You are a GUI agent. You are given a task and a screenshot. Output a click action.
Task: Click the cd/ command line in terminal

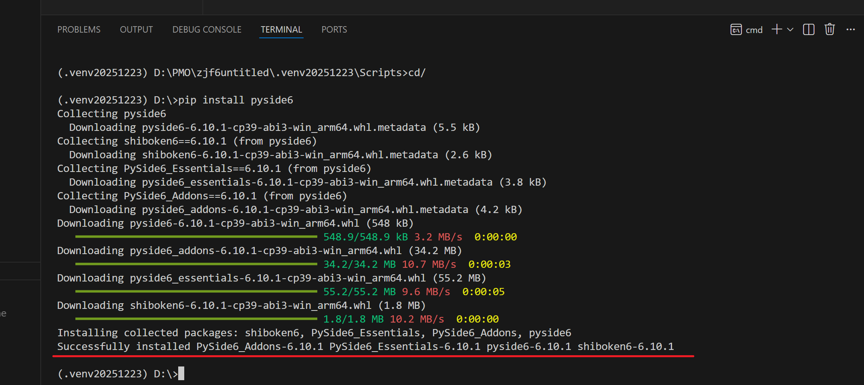click(242, 72)
